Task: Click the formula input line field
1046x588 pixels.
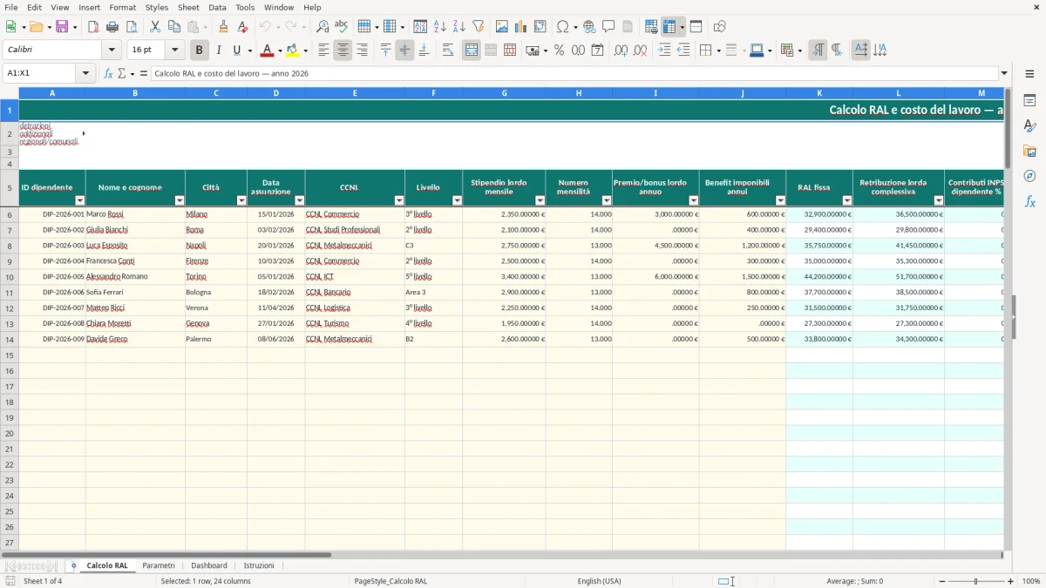Action: [x=574, y=73]
